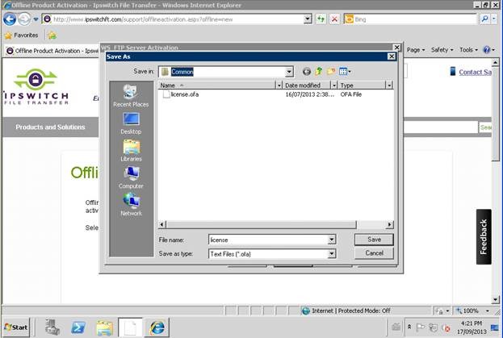This screenshot has height=338, width=503.
Task: Click the Add to Favorites Bar icon
Action: click(x=52, y=35)
